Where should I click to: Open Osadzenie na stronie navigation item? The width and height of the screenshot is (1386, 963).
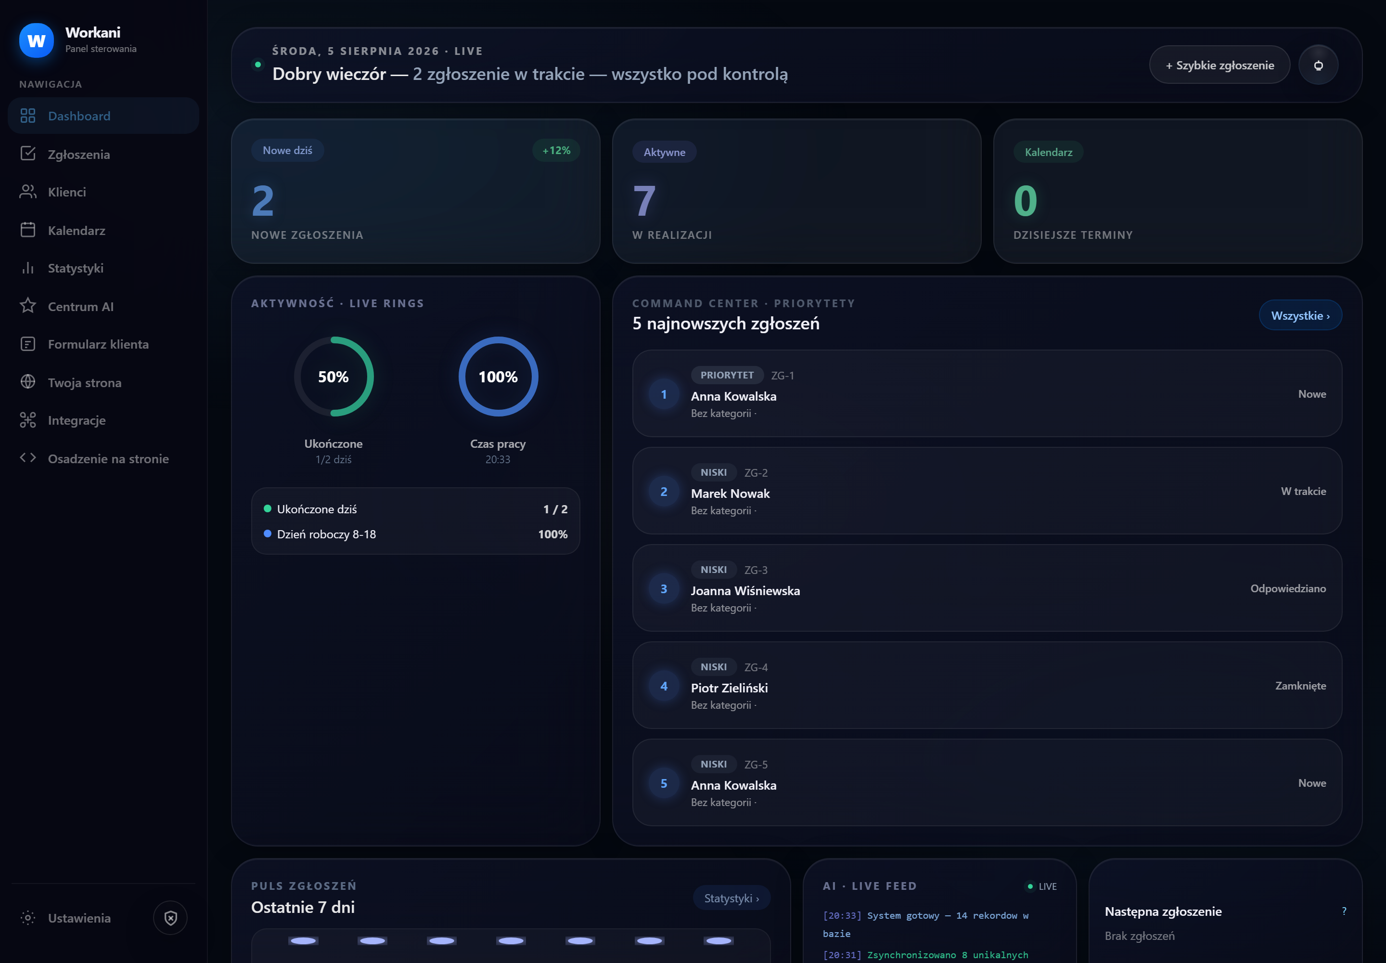tap(103, 458)
